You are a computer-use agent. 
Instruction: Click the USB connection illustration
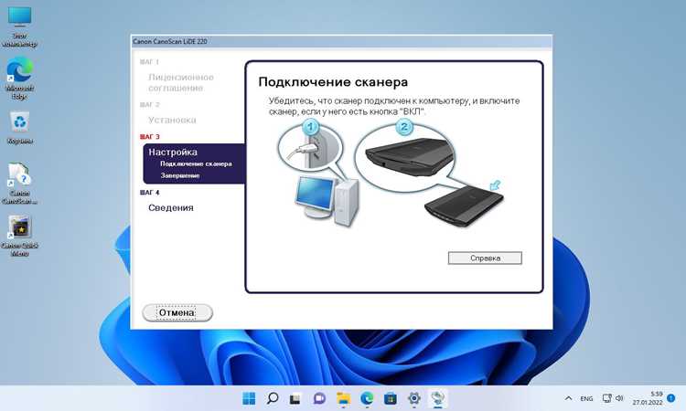click(x=310, y=146)
